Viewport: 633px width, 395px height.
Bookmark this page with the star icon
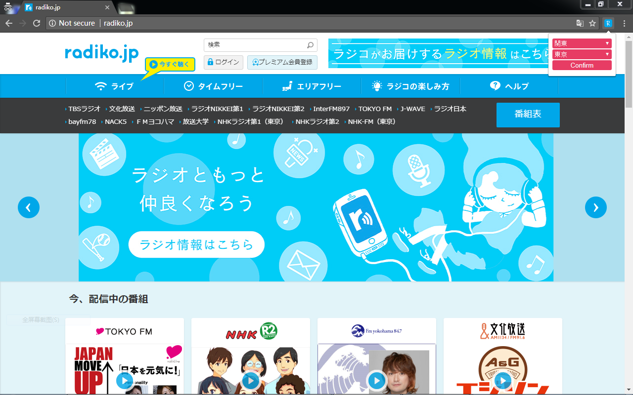point(592,23)
